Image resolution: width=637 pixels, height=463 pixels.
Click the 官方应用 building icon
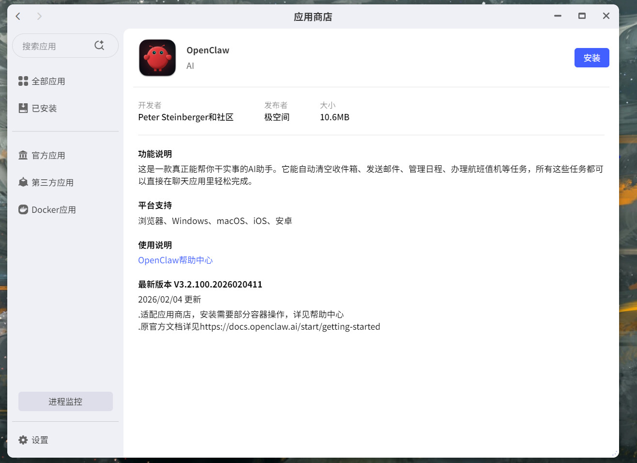coord(23,155)
